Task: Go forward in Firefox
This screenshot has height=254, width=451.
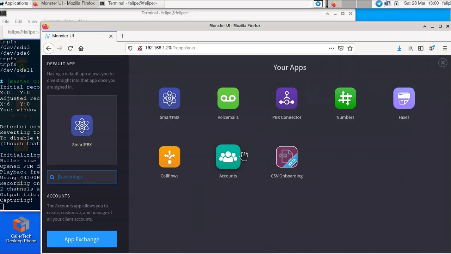Action: pyautogui.click(x=60, y=48)
